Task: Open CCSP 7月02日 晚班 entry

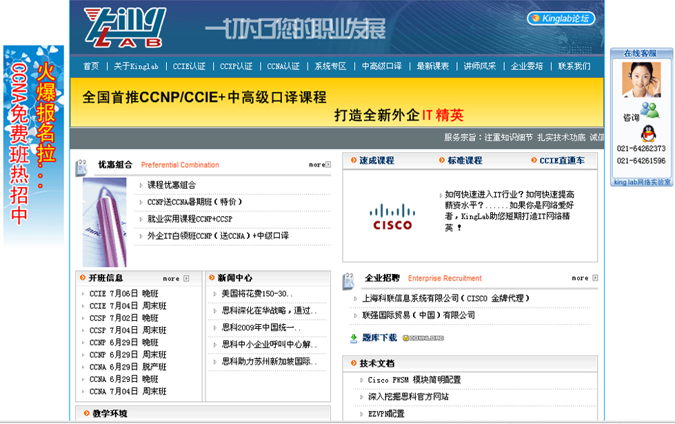Action: click(124, 318)
